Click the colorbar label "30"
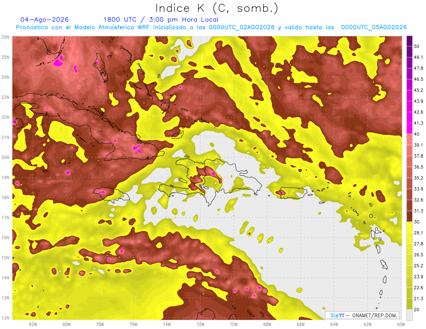This screenshot has height=329, width=426. [x=416, y=222]
